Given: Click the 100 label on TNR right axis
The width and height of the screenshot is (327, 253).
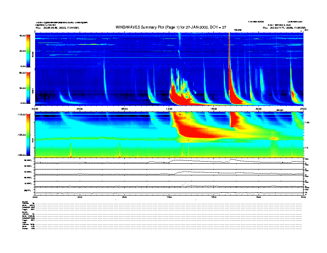Looking at the screenshot, I should 307,122.
